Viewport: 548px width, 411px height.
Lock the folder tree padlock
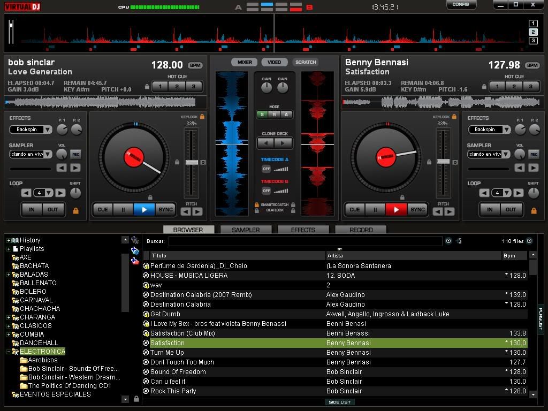(x=136, y=399)
